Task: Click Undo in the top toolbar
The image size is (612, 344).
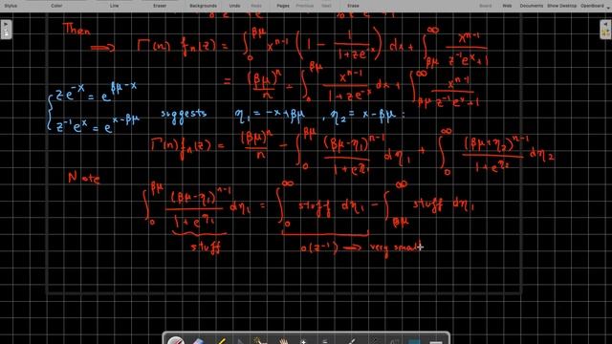Action: 234,6
